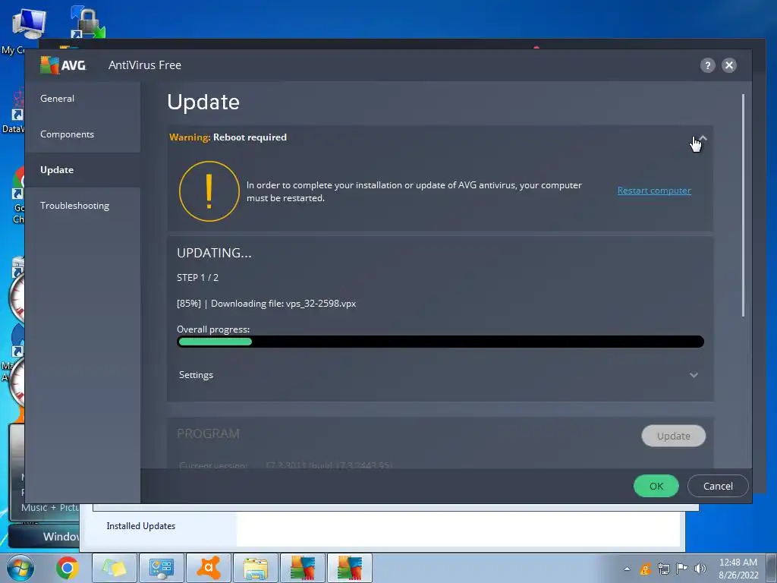Click the yellow exclamation warning icon

click(209, 191)
